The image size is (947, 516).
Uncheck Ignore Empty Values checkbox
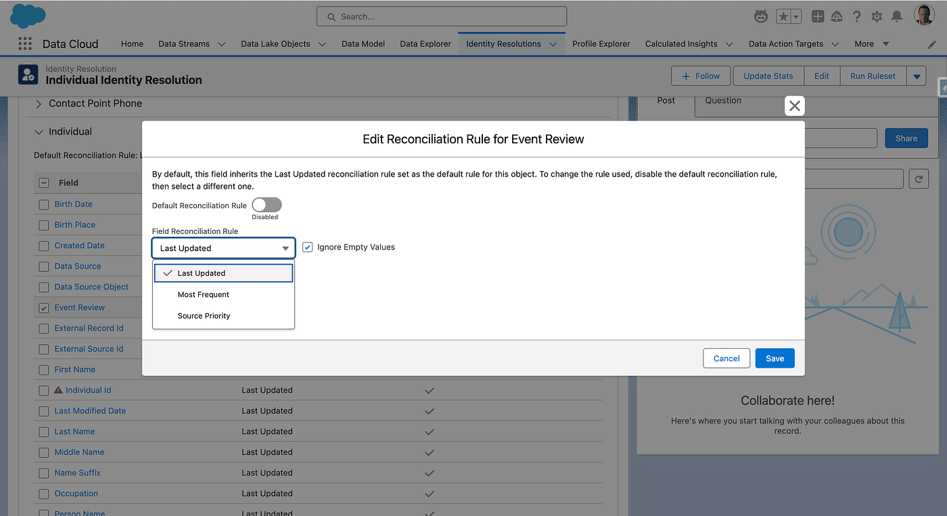click(x=308, y=248)
